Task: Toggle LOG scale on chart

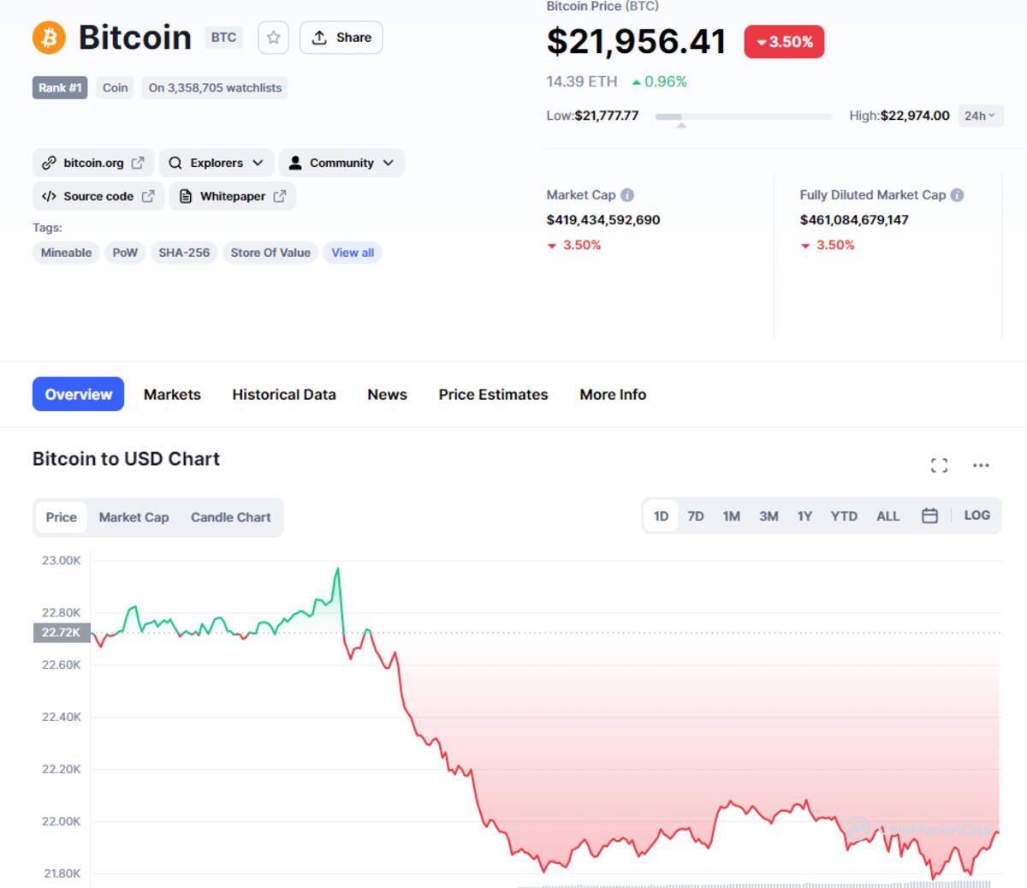Action: pos(977,516)
